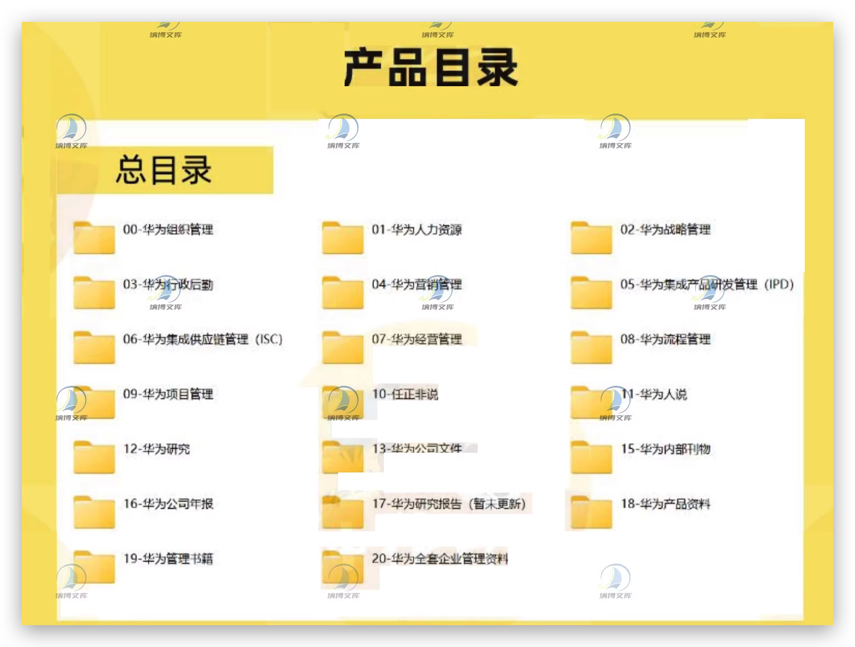This screenshot has width=855, height=647.
Task: Select the label 00-华为组织管理
Action: coord(168,230)
